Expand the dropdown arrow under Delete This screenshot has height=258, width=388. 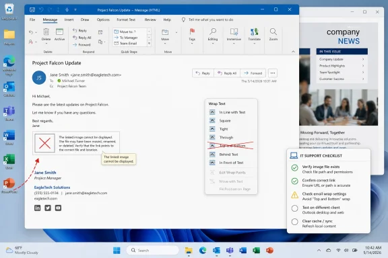click(x=46, y=44)
